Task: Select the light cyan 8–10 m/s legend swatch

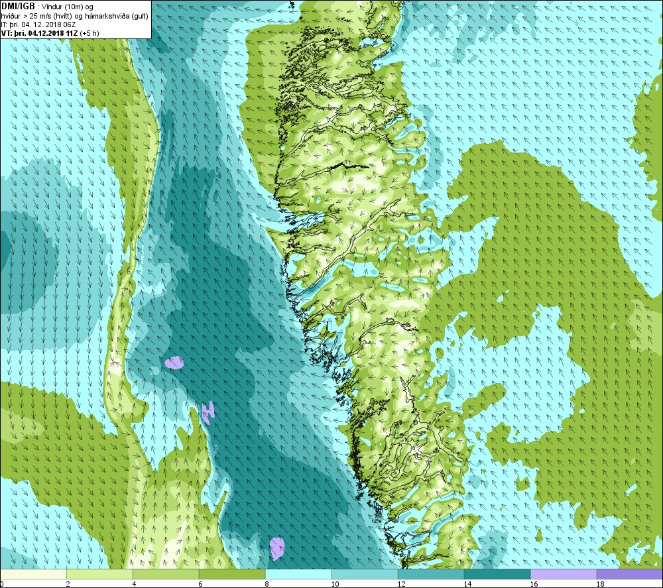Action: (298, 574)
